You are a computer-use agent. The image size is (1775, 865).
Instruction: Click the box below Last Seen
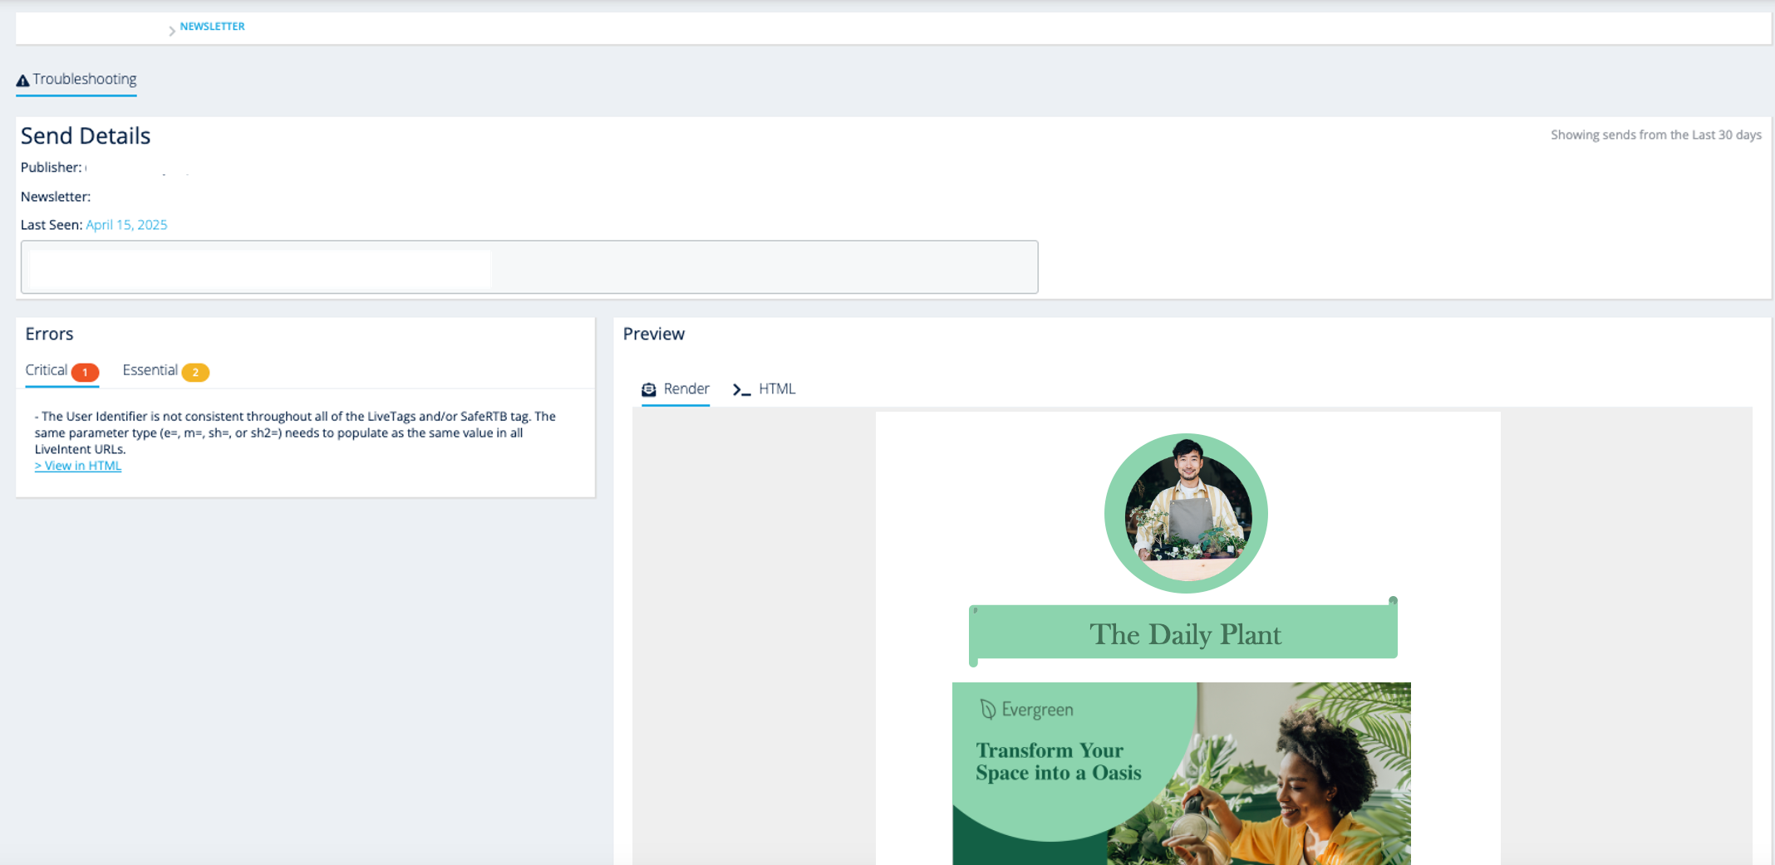pos(529,267)
